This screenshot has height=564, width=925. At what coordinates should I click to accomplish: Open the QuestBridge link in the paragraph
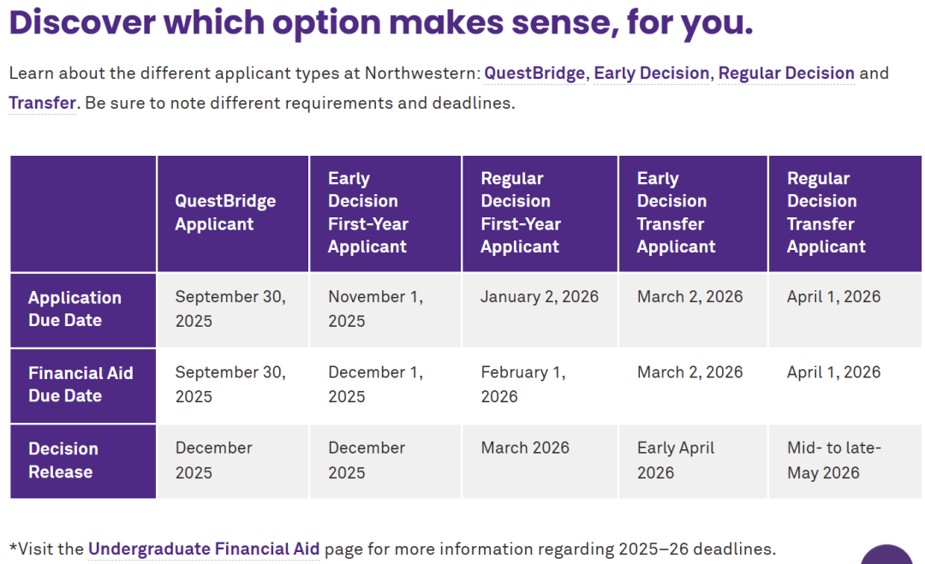tap(534, 73)
